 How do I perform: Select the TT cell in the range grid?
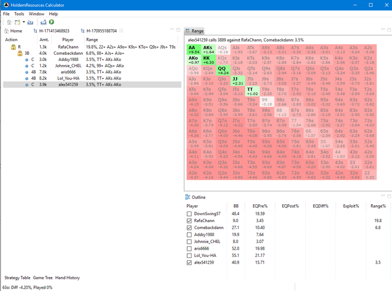click(252, 91)
